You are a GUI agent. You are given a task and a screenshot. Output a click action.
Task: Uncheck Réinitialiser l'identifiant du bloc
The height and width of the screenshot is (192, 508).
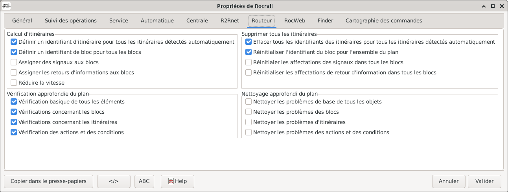click(x=248, y=52)
